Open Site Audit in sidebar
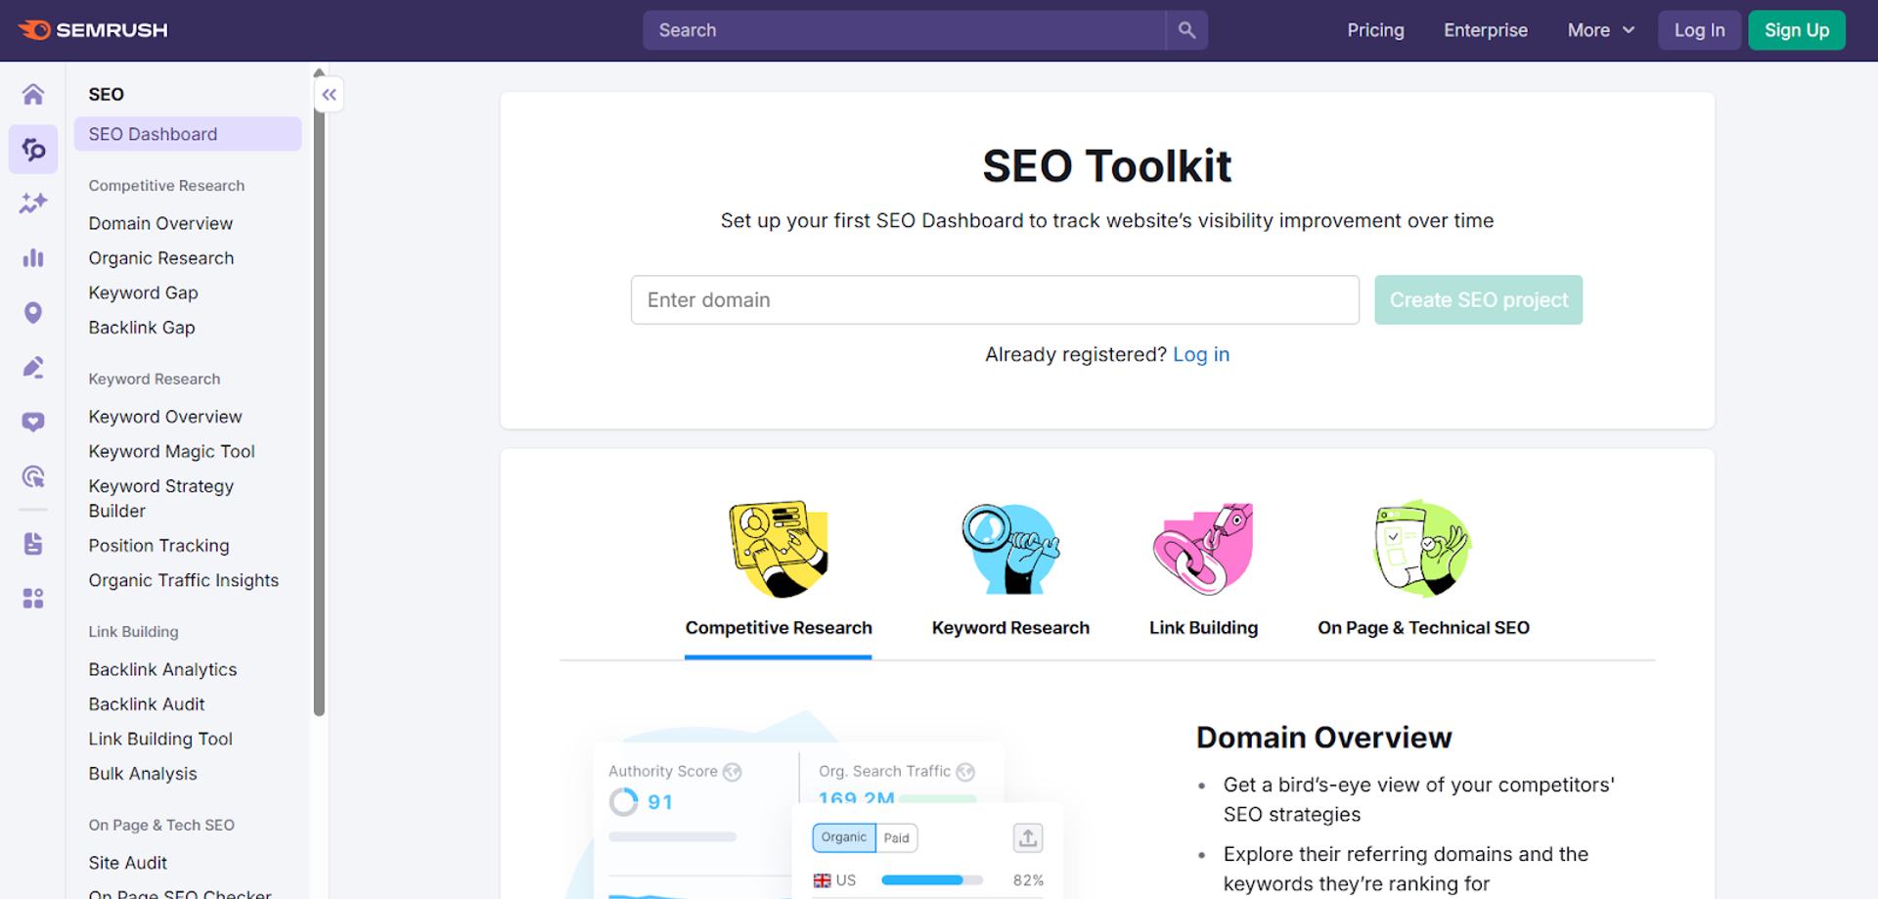The width and height of the screenshot is (1878, 899). coord(127,863)
